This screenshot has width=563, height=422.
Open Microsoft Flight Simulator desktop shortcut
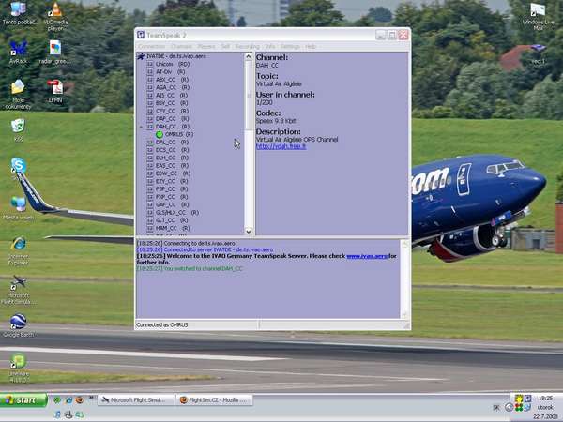19,289
